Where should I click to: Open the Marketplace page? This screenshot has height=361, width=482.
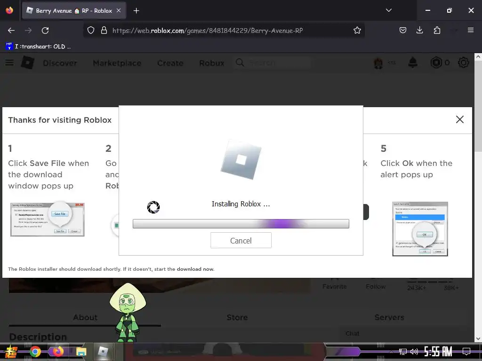[117, 63]
